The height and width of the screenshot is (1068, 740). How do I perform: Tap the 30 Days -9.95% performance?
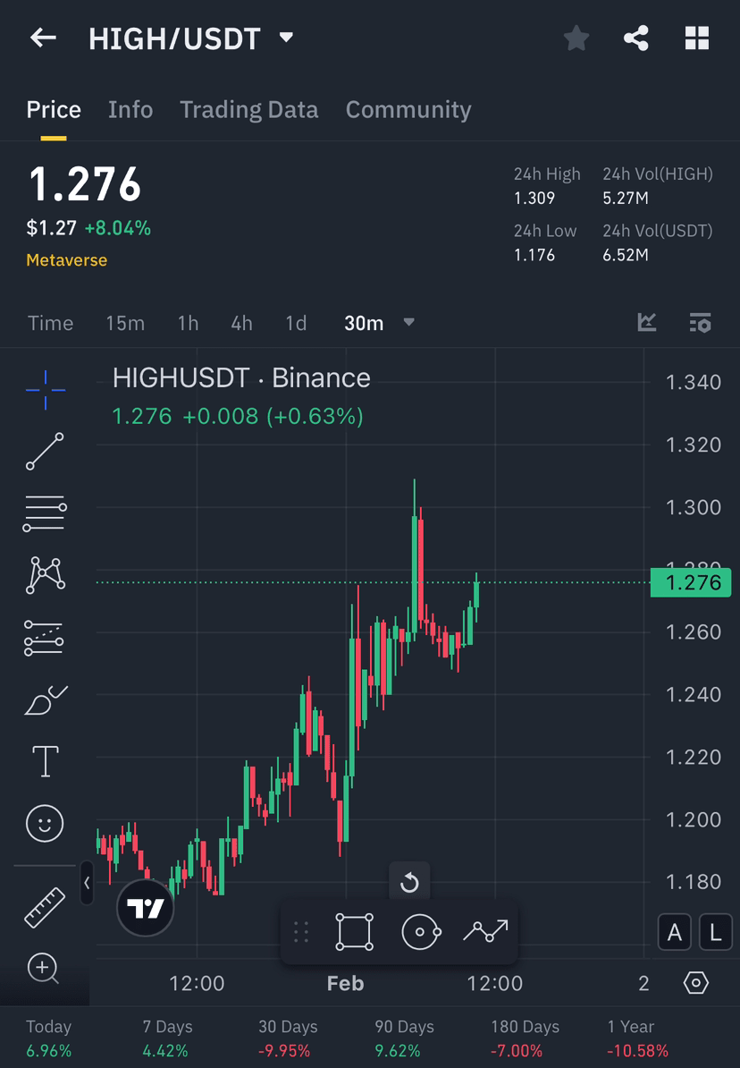pyautogui.click(x=287, y=1038)
